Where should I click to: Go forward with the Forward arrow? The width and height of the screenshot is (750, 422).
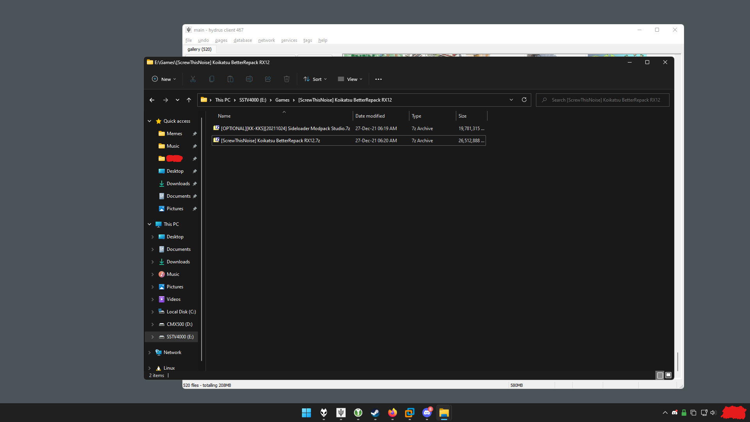pos(166,100)
